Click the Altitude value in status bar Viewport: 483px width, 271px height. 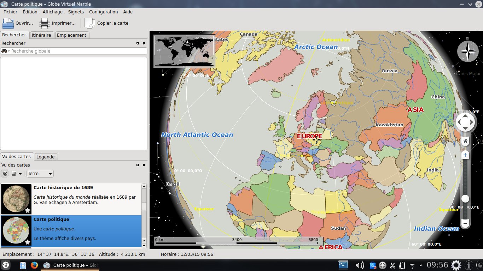point(133,254)
